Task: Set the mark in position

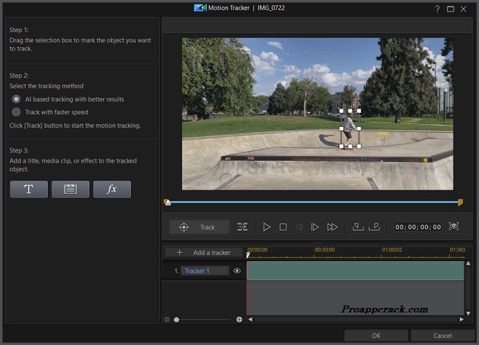Action: (358, 227)
